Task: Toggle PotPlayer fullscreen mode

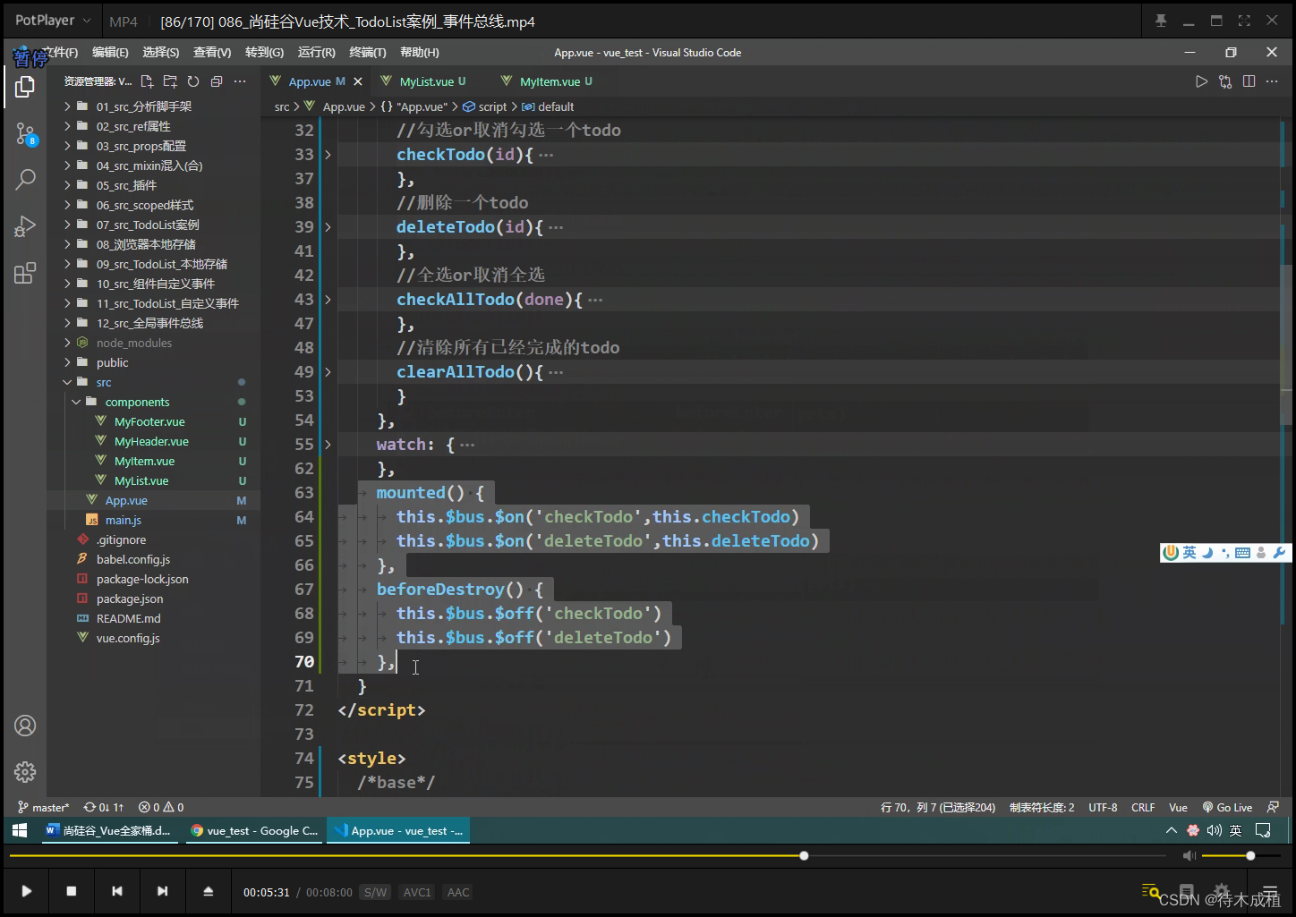Action: [1244, 21]
